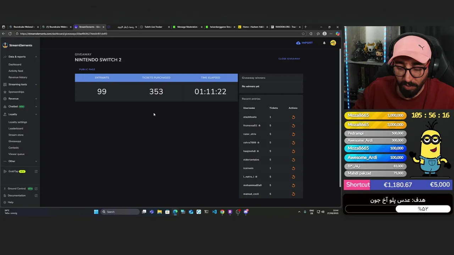Viewport: 454px width, 255px height.
Task: Switch to the Home - Hashem Habib tab
Action: pos(253,27)
